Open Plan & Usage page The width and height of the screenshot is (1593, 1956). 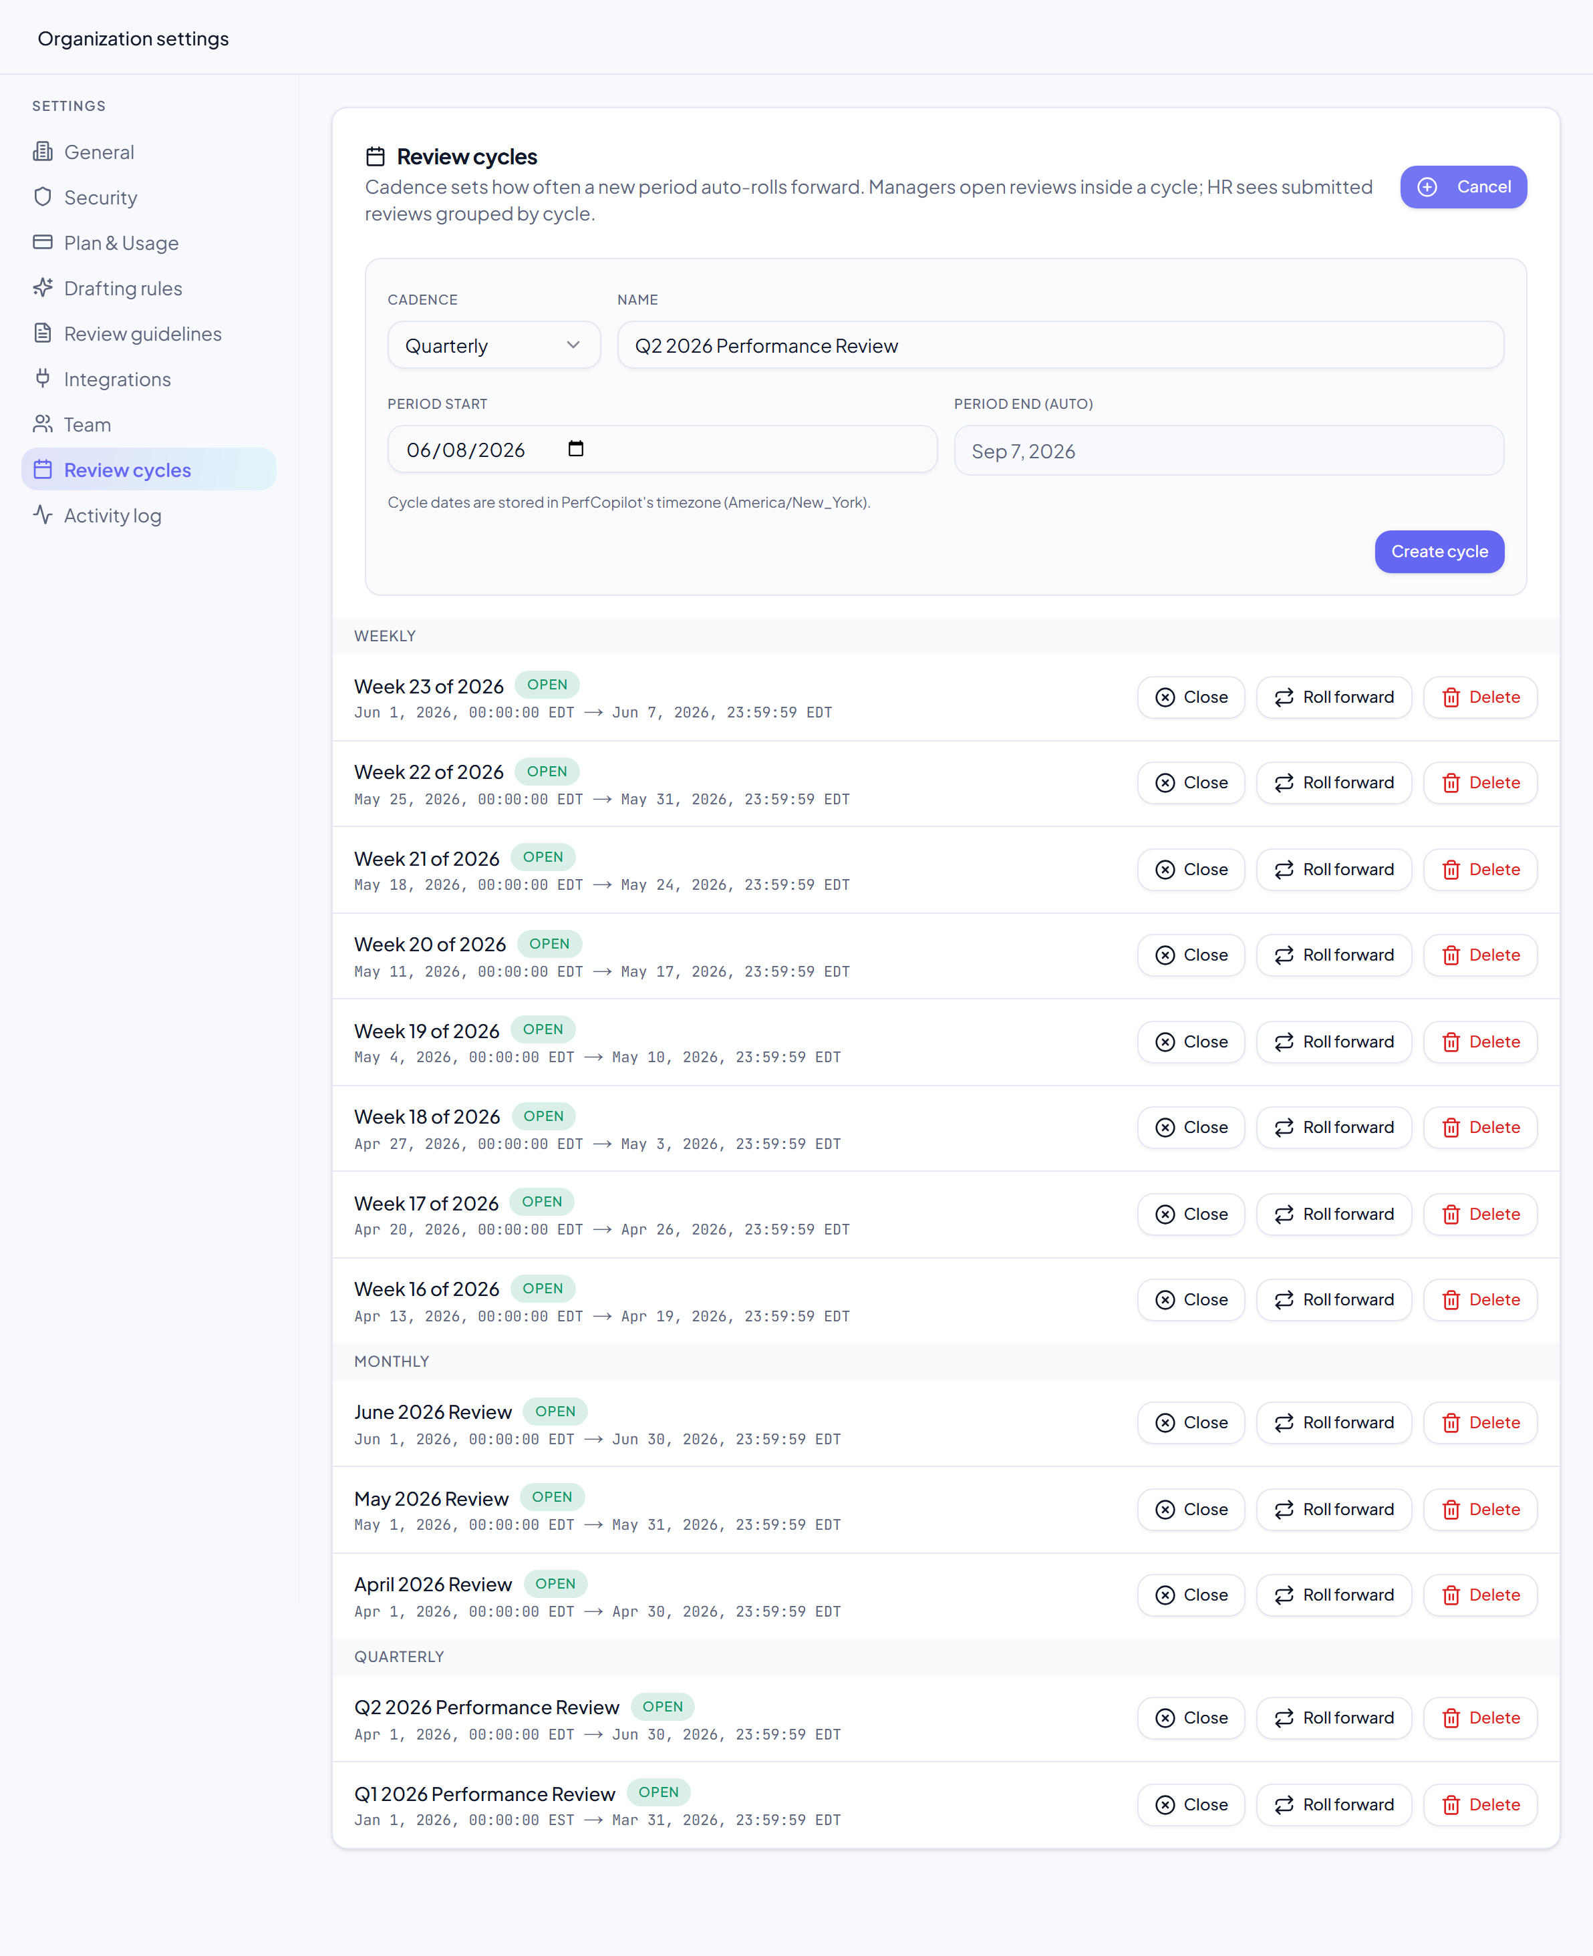point(148,242)
